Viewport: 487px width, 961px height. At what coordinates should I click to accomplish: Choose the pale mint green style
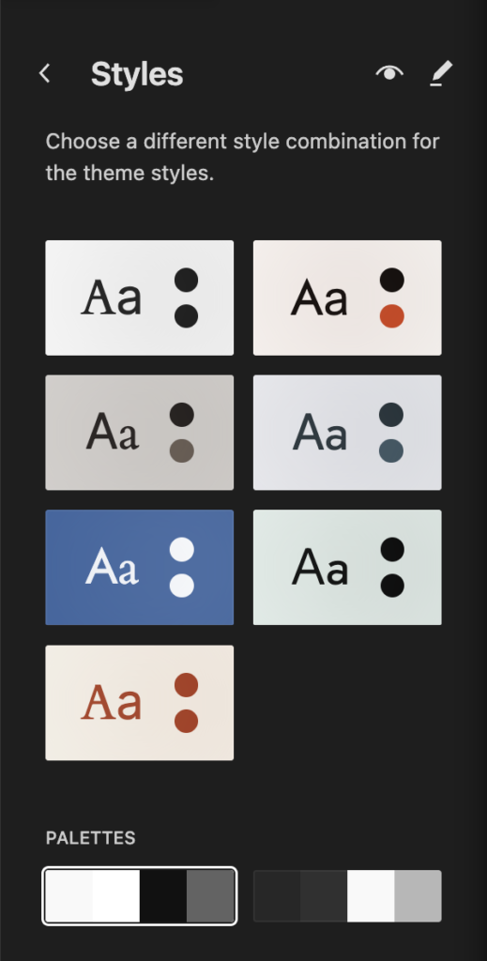347,568
